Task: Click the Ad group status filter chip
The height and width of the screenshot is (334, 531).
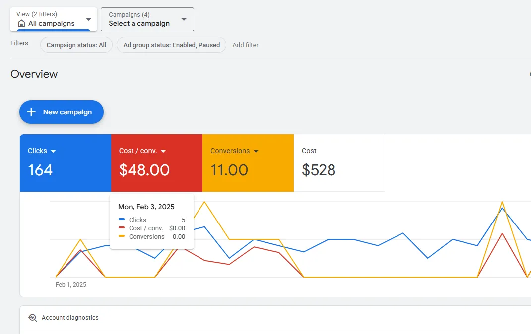Action: [171, 45]
